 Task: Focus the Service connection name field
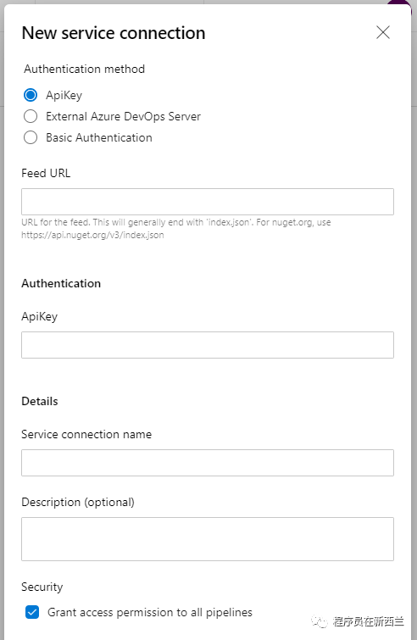[x=208, y=463]
